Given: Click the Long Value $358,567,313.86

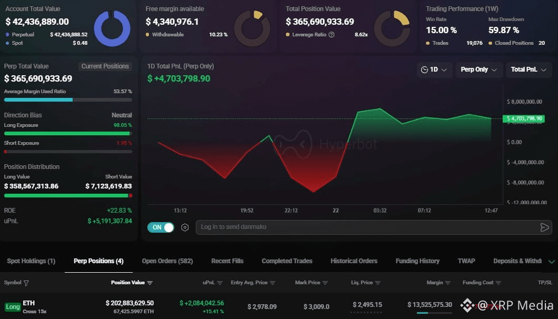Looking at the screenshot, I should (31, 186).
